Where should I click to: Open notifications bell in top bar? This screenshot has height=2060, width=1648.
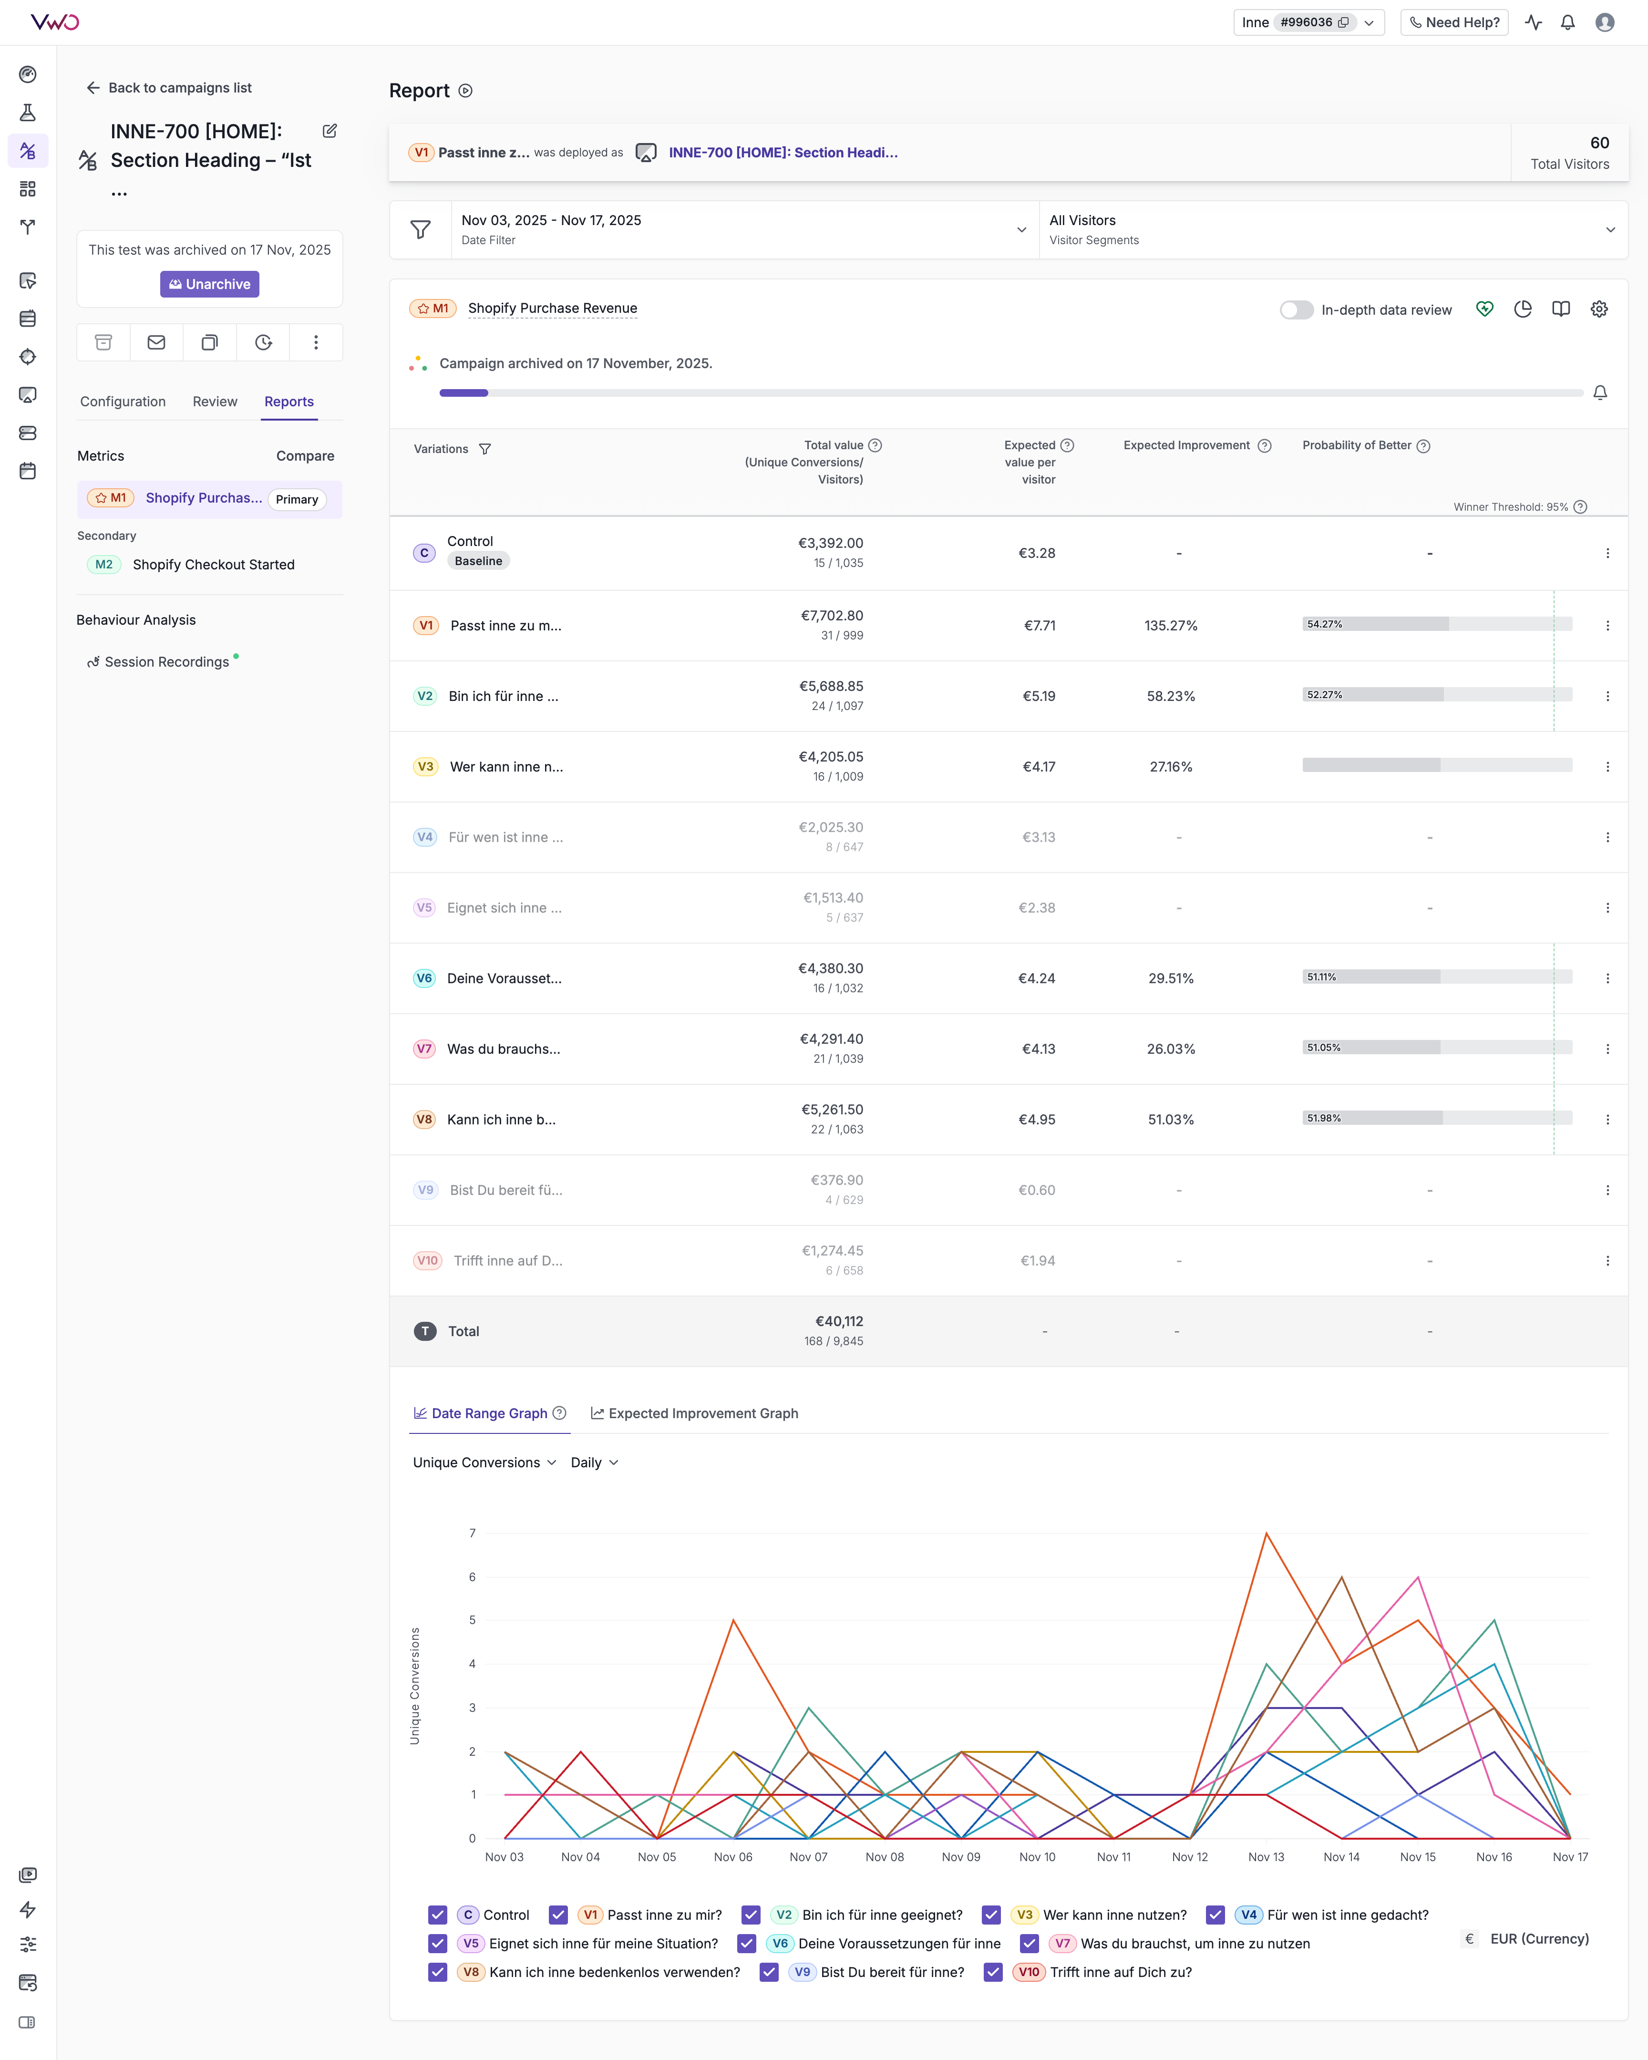[x=1568, y=22]
